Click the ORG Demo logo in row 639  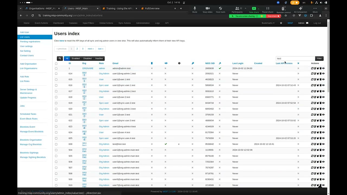(84, 144)
